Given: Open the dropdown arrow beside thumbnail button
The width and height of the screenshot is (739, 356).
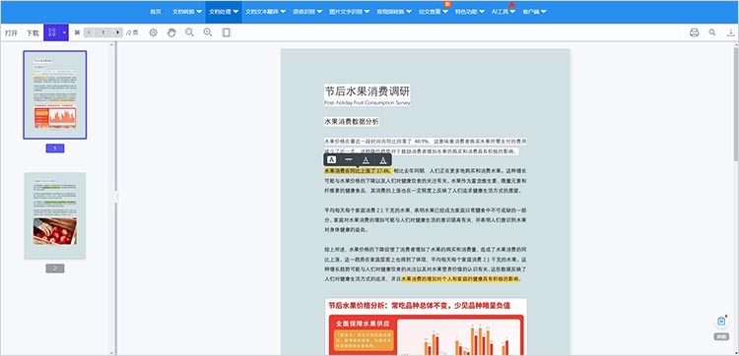Looking at the screenshot, I should 64,32.
